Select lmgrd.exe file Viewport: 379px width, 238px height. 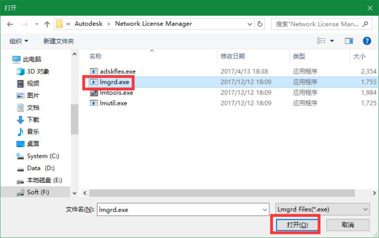tap(114, 82)
